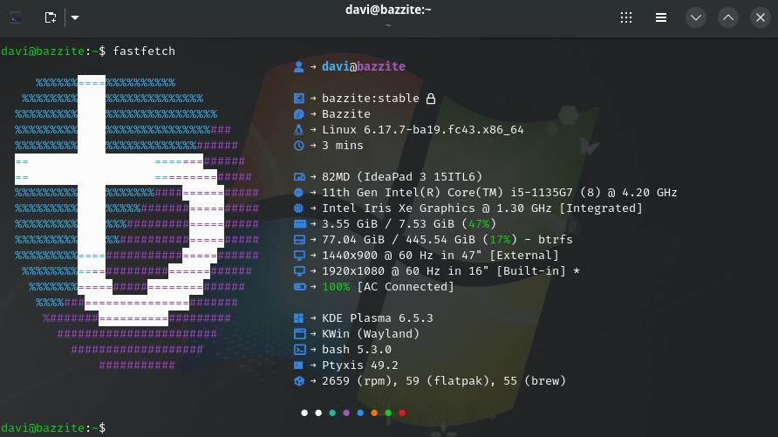Click the monitor icon beside 1920x1080
Screen dimensions: 778x437
299,271
